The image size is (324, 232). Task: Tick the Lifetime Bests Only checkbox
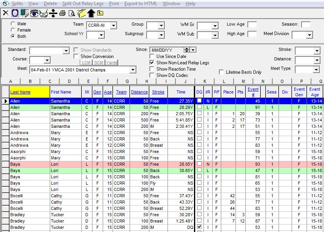click(x=222, y=72)
